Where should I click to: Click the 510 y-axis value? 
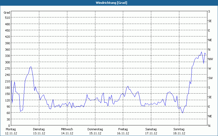pyautogui.click(x=8, y=18)
